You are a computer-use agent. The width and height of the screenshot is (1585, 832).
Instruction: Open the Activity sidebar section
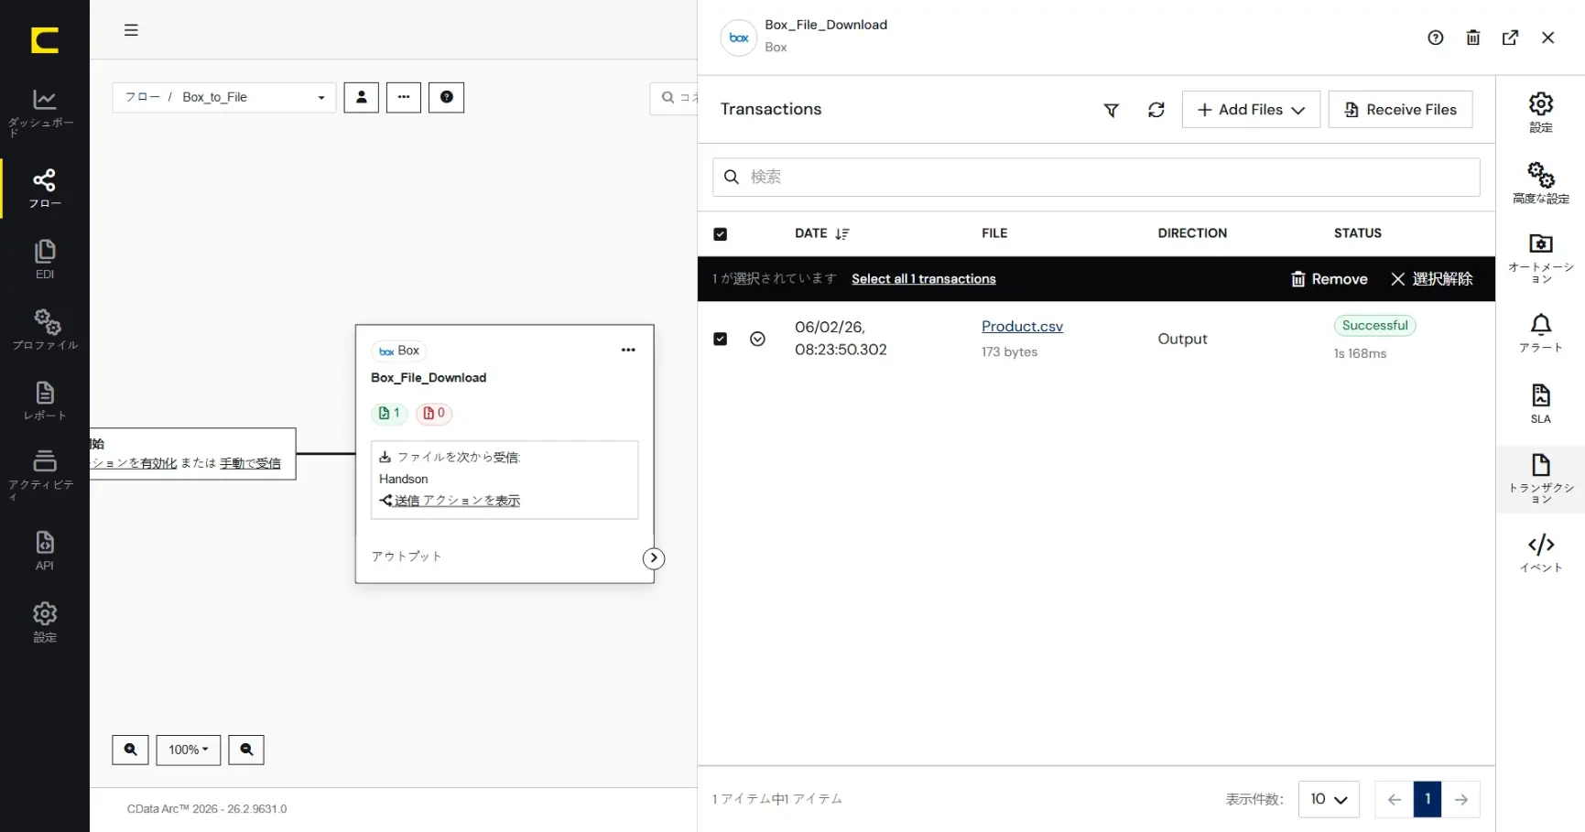click(x=44, y=474)
